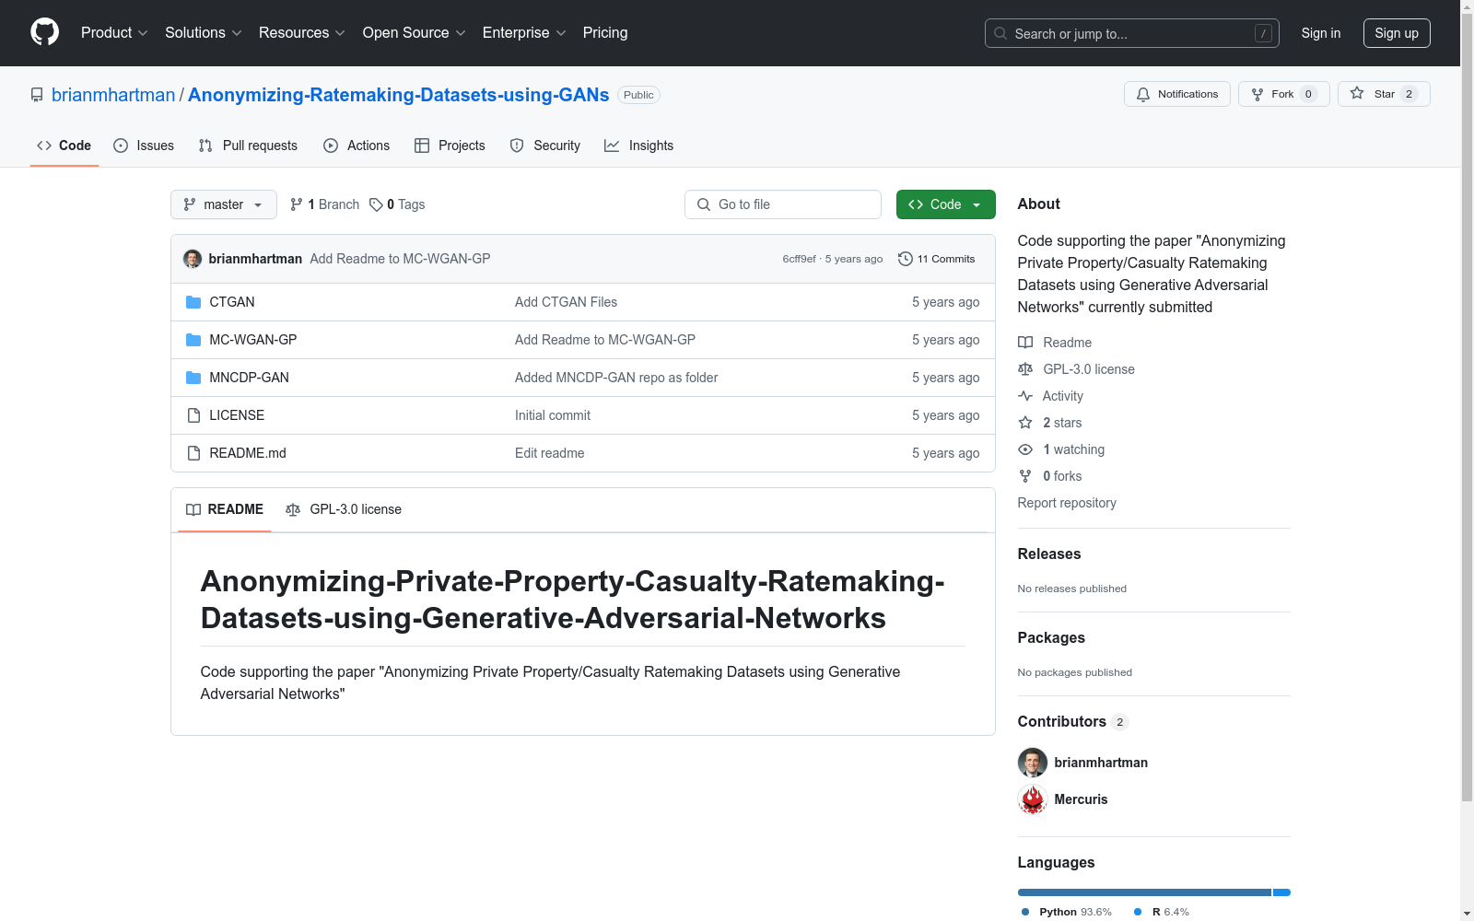Open the GitHub home logo
The width and height of the screenshot is (1474, 921).
point(44,32)
